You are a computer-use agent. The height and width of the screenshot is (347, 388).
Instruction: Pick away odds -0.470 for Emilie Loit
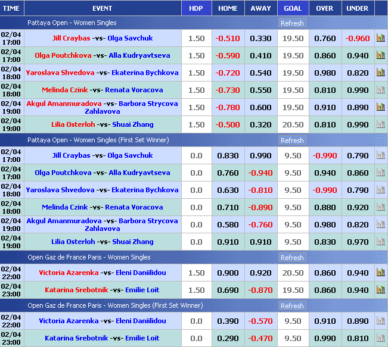[x=260, y=338]
